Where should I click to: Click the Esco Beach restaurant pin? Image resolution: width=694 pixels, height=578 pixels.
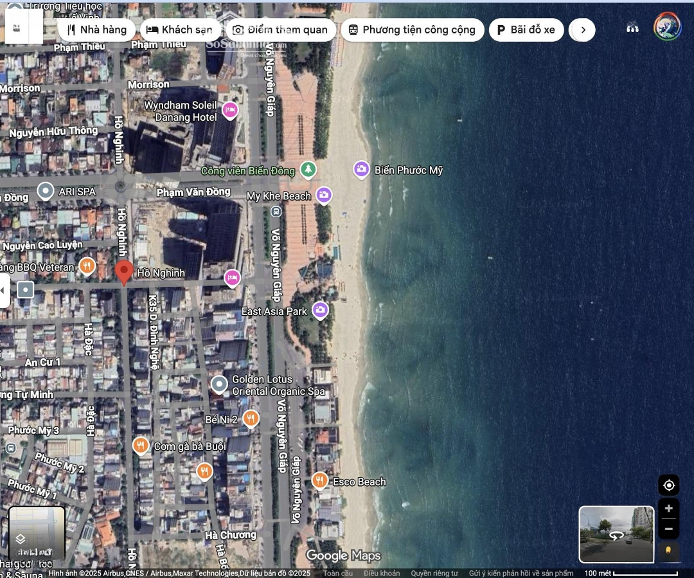[x=319, y=480]
